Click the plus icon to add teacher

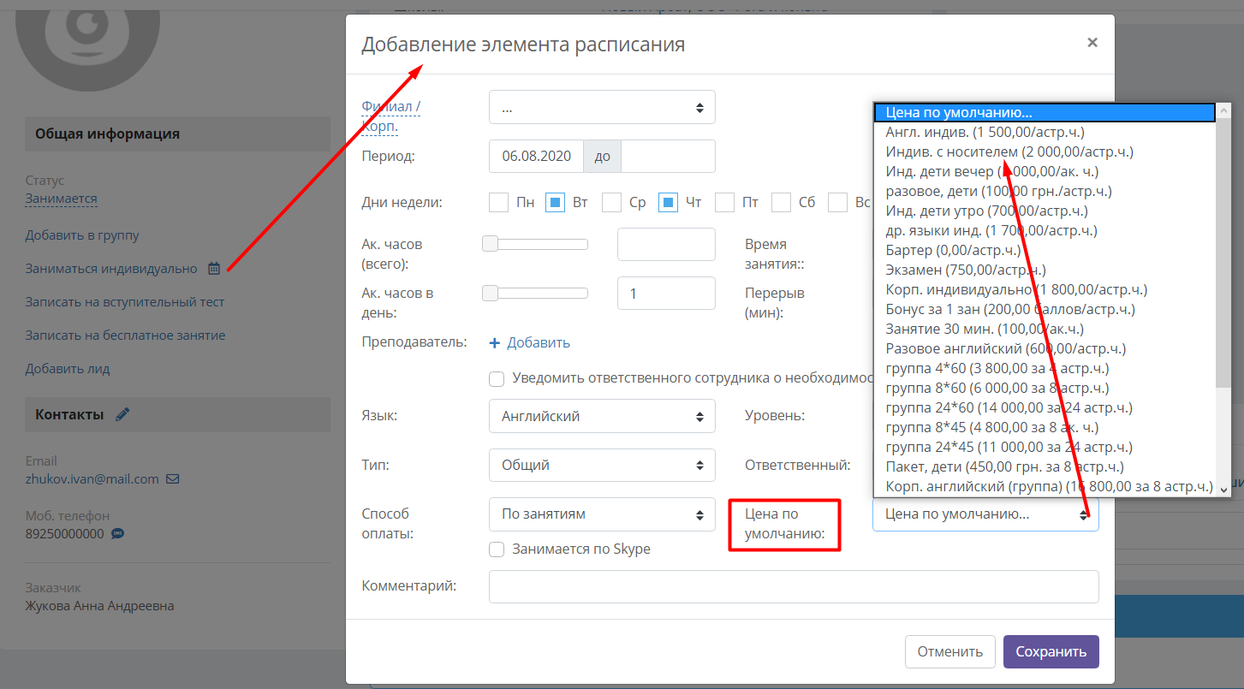pos(494,343)
